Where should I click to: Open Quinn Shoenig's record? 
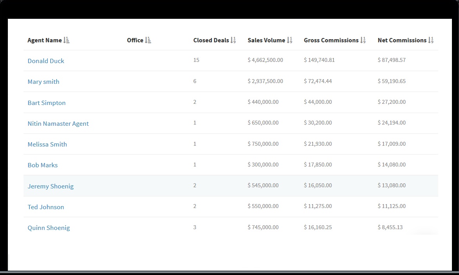pos(49,228)
